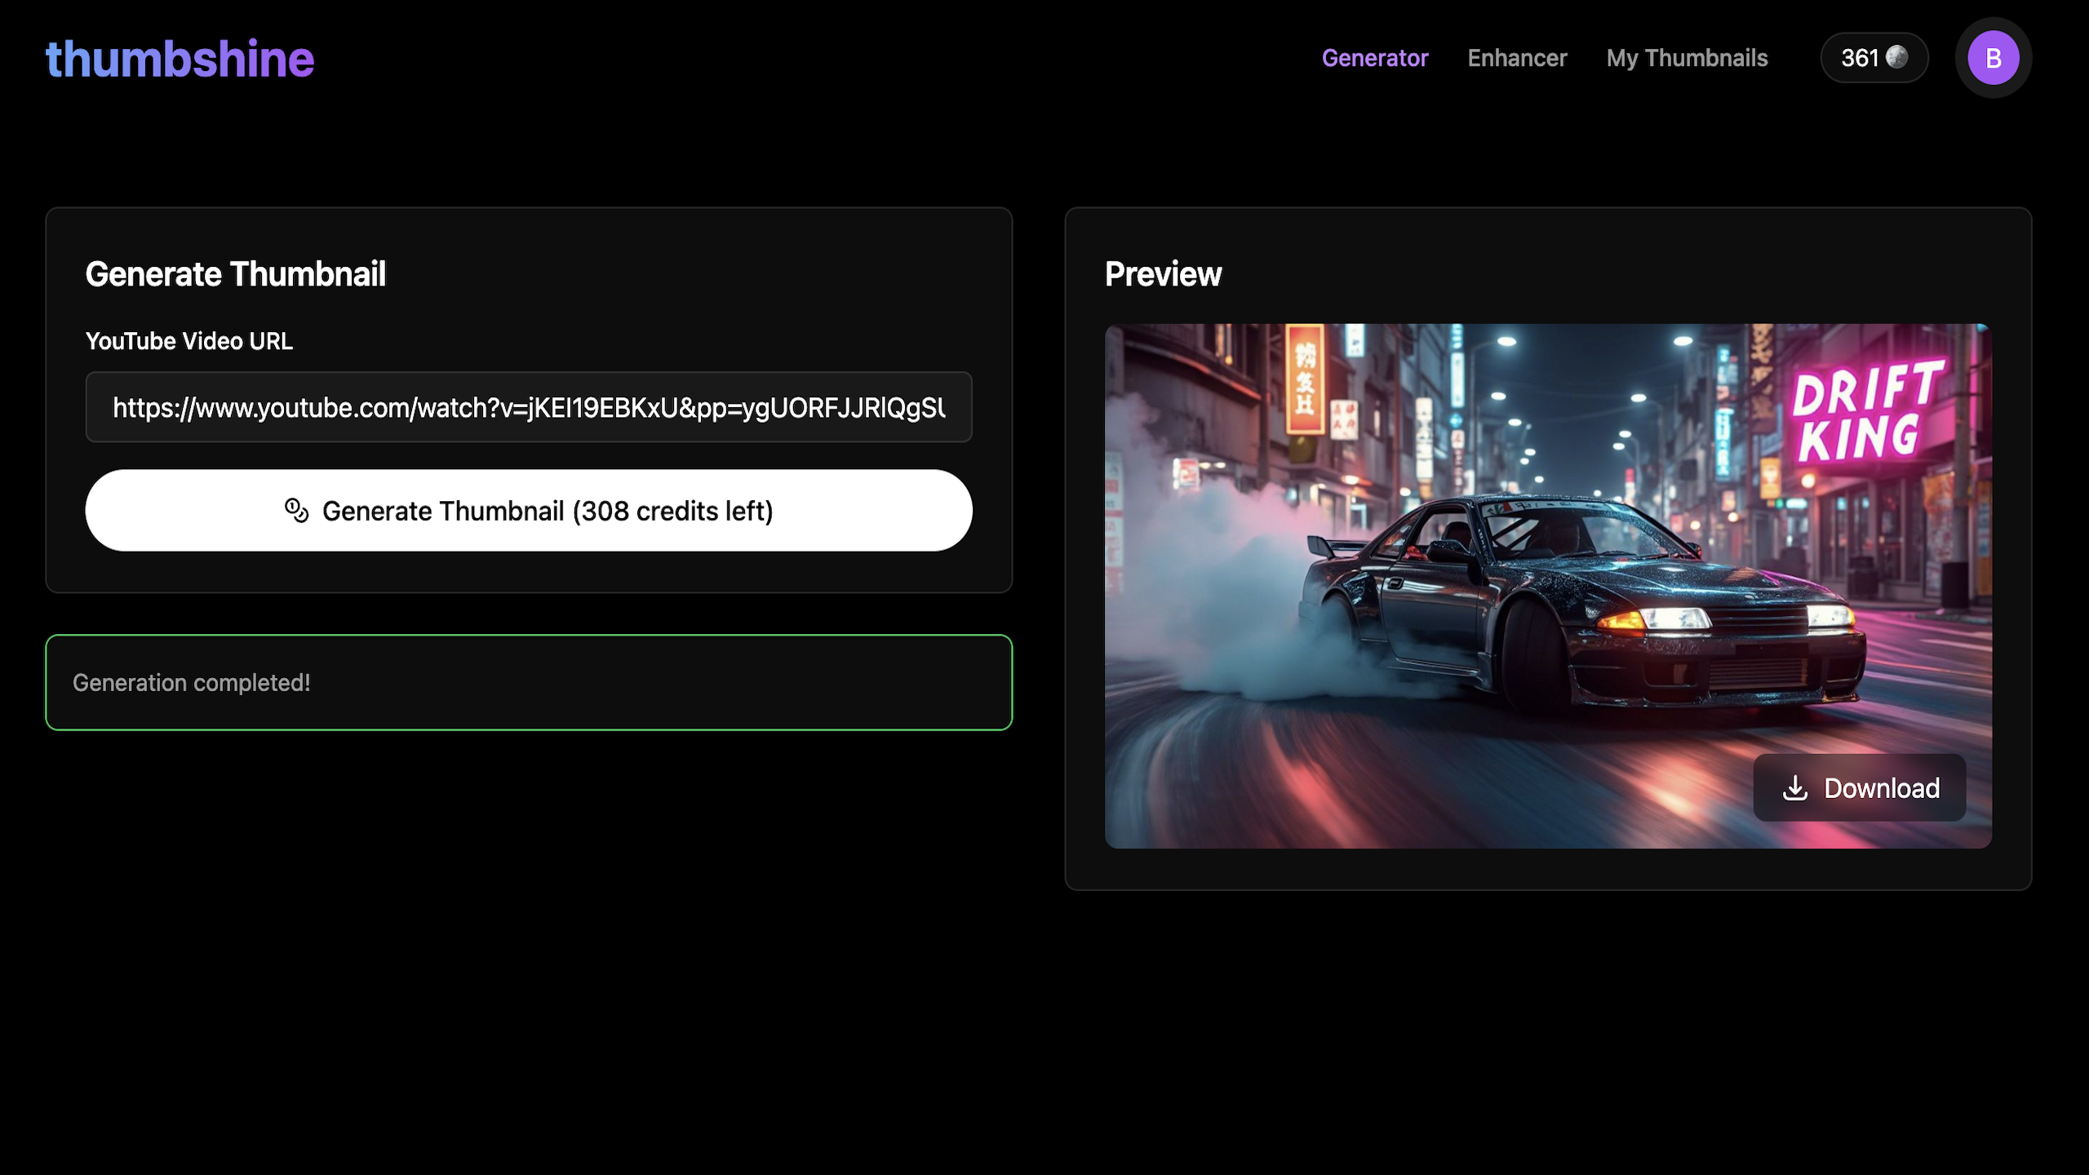The width and height of the screenshot is (2089, 1175).
Task: Click the Generation completed! message
Action: pyautogui.click(x=192, y=682)
